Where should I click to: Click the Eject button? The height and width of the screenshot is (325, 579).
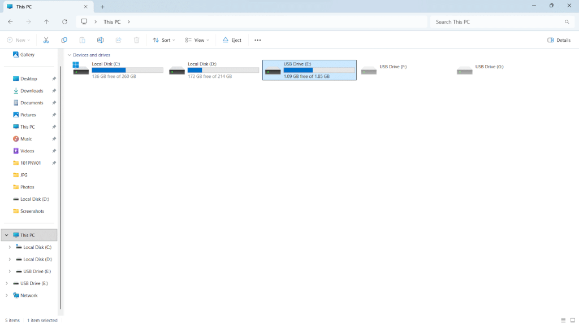(232, 40)
